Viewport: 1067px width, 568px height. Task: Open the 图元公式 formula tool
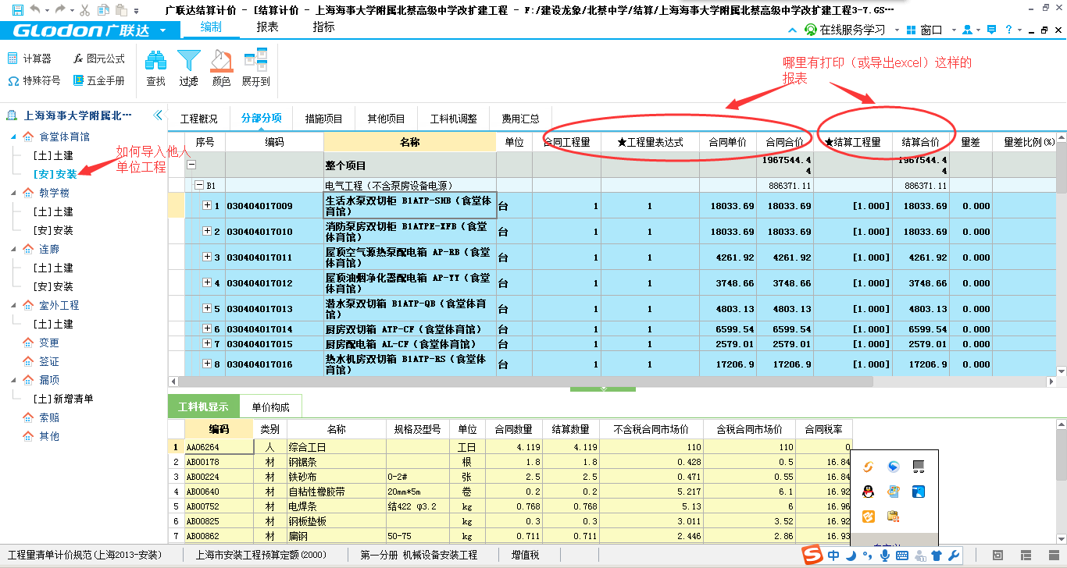point(99,59)
